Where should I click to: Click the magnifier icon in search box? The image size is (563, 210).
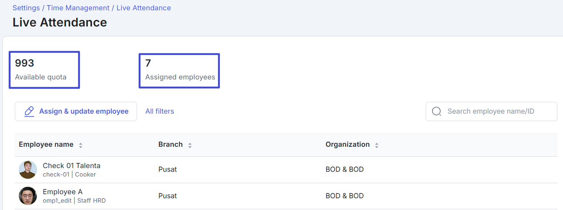click(436, 111)
